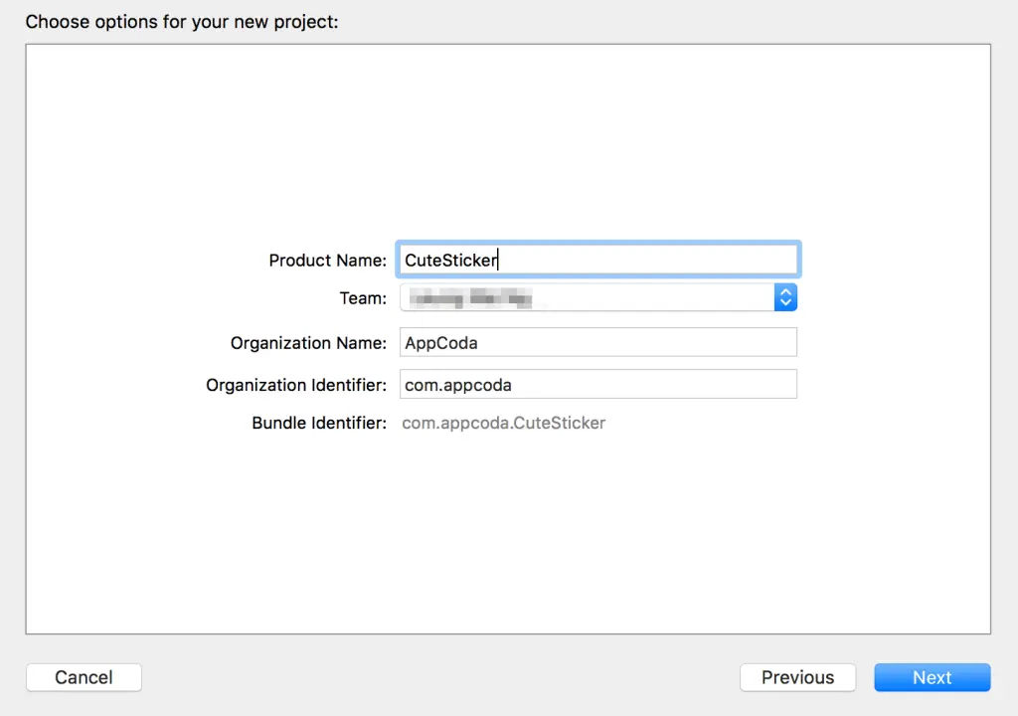Viewport: 1018px width, 716px height.
Task: Click the com.appcoda text in Organization Identifier
Action: pos(458,384)
